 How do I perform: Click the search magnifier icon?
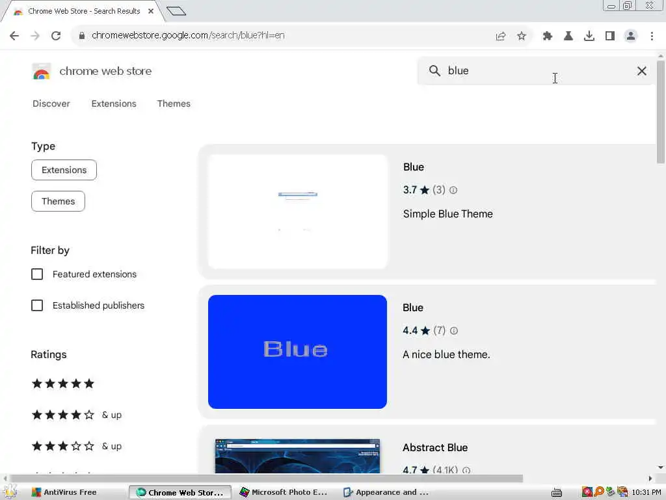[x=434, y=70]
